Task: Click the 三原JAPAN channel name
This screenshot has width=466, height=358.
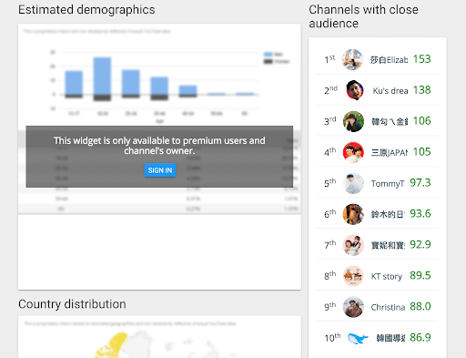Action: click(x=390, y=152)
